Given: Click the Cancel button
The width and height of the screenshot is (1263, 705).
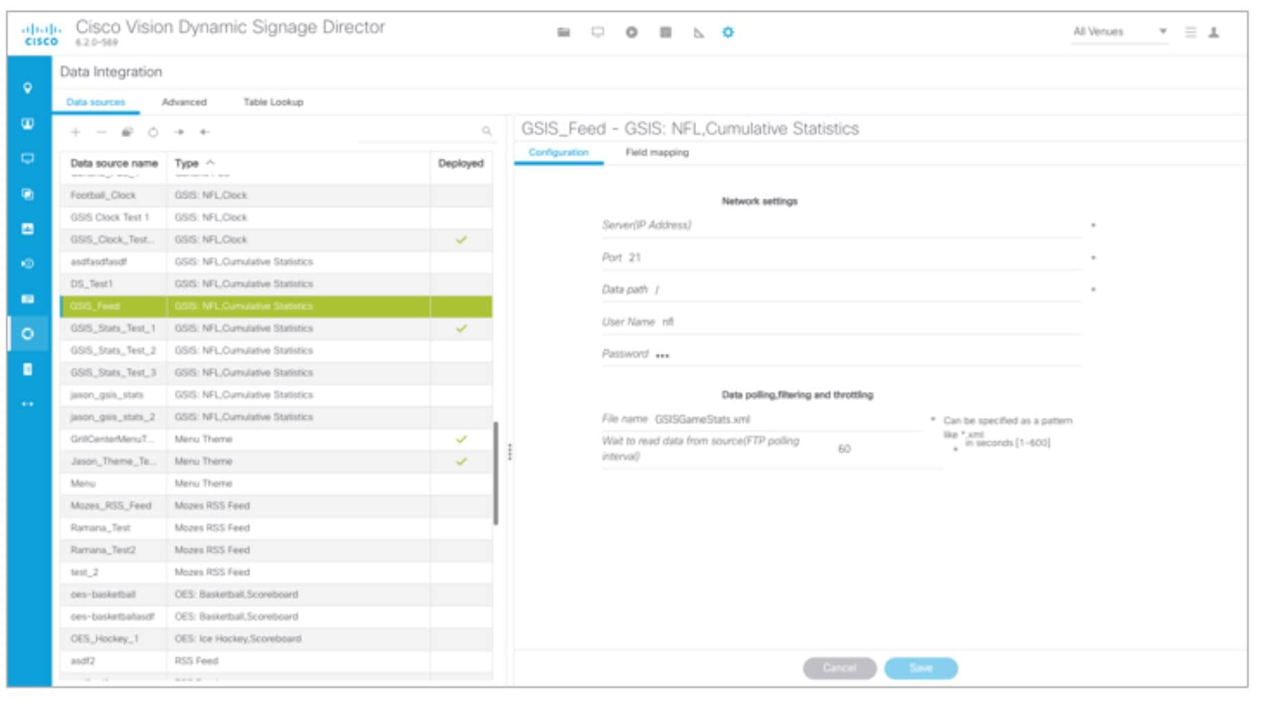Looking at the screenshot, I should [840, 668].
